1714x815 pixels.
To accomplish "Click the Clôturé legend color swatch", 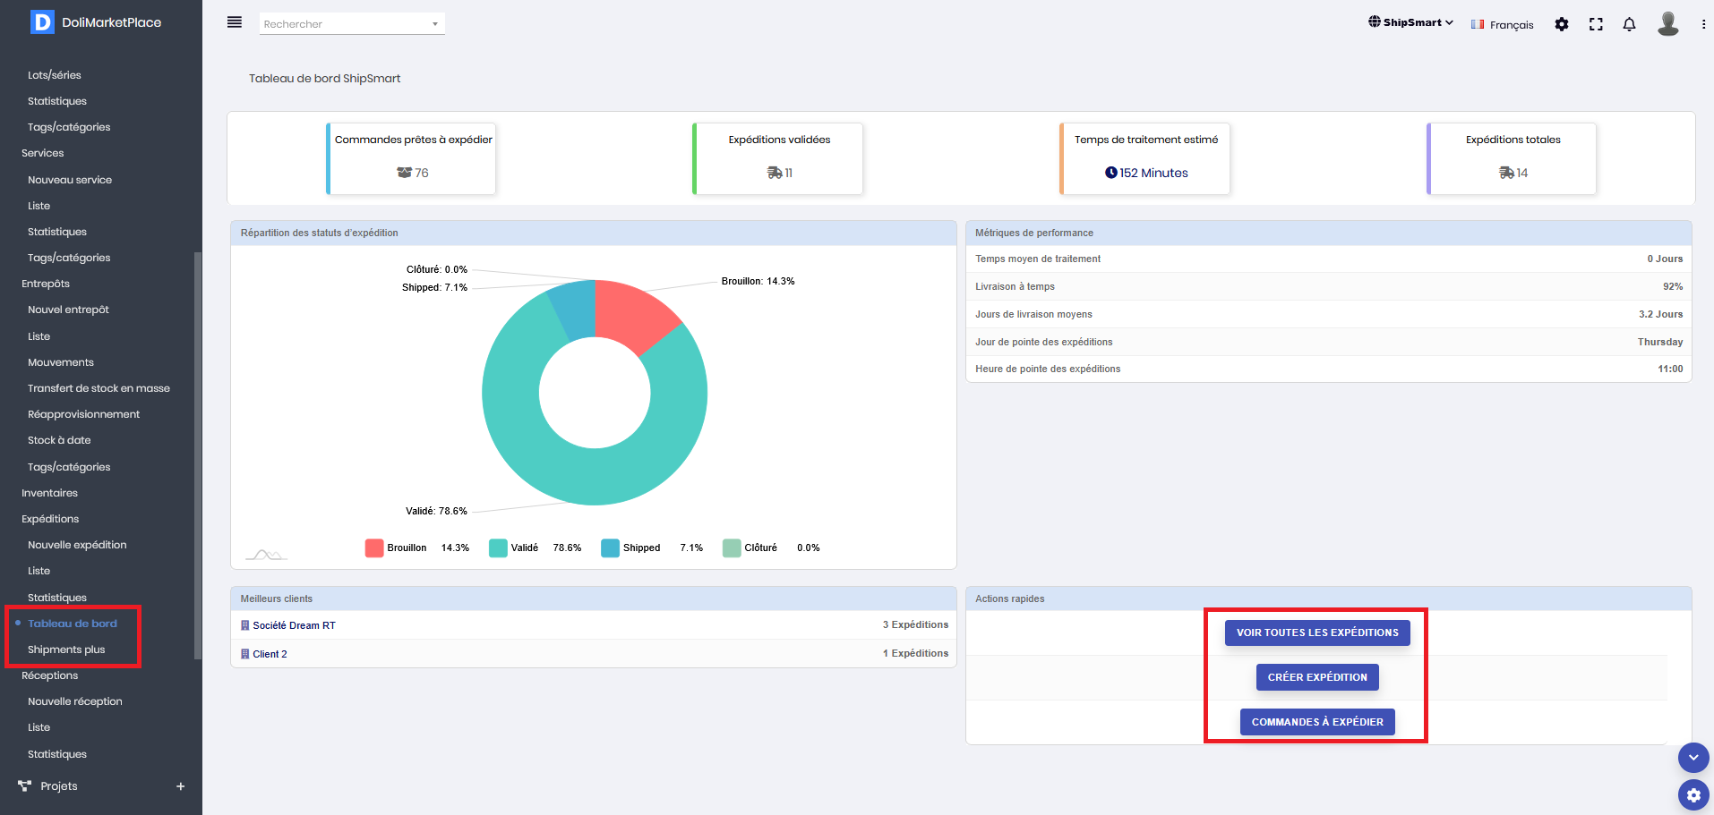I will [732, 548].
